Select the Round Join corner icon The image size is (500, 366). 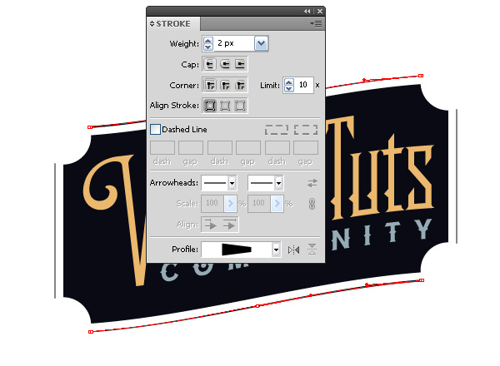pyautogui.click(x=225, y=85)
